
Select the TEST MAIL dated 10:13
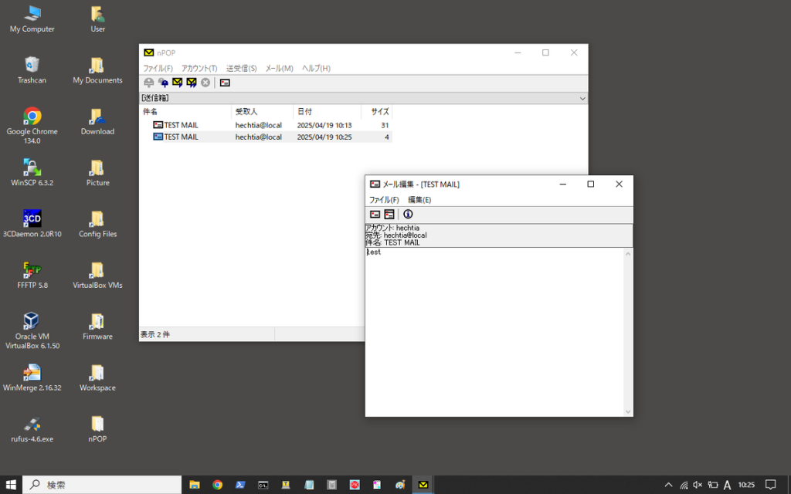(181, 125)
